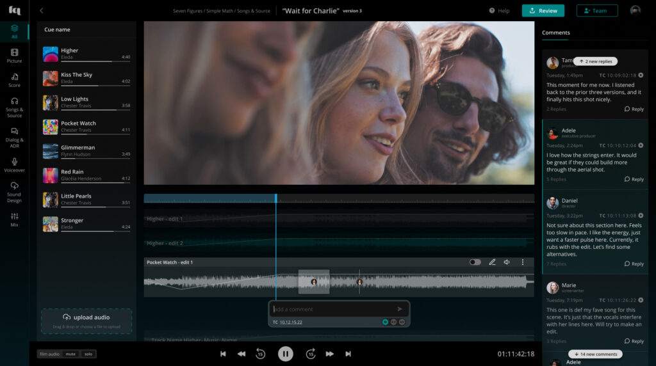Show the 14 new comments
The height and width of the screenshot is (366, 656).
pyautogui.click(x=596, y=354)
